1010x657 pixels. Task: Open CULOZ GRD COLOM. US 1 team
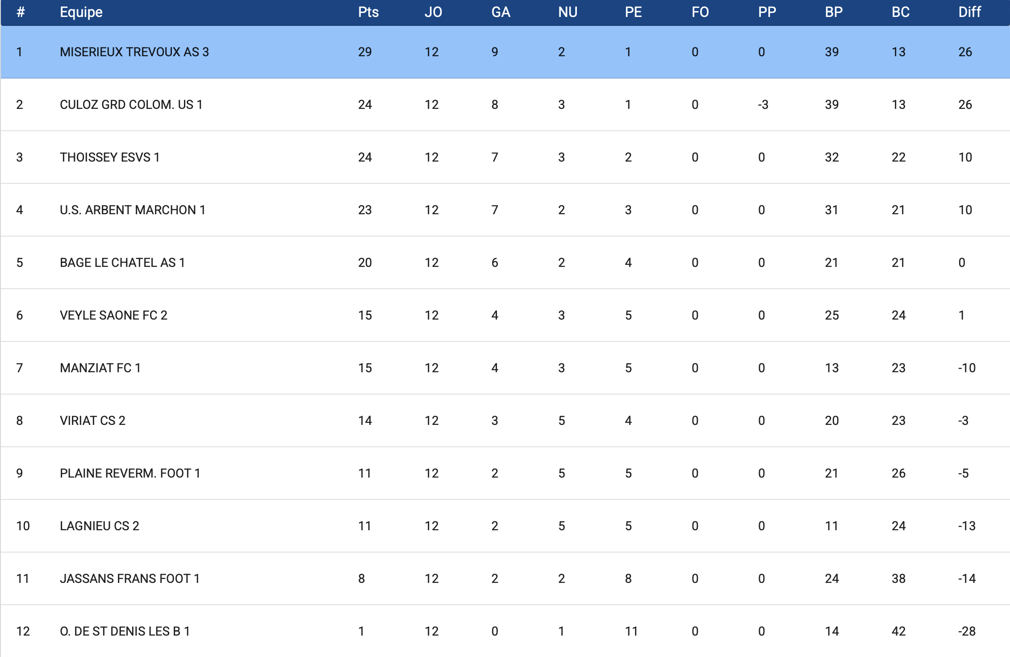[x=131, y=105]
